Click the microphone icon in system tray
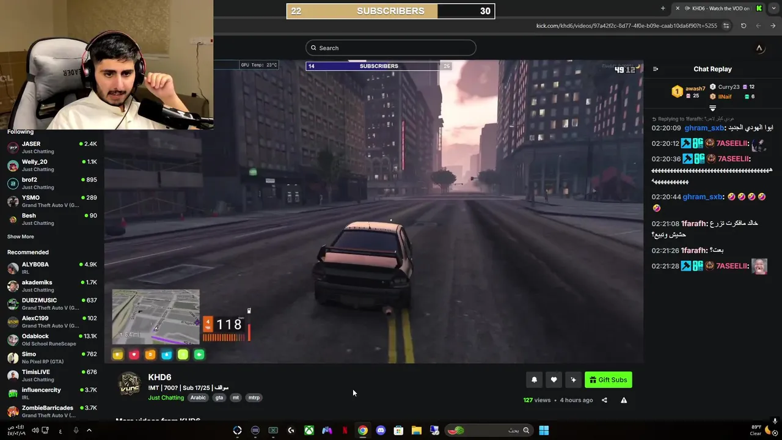This screenshot has height=440, width=782. coord(76,430)
